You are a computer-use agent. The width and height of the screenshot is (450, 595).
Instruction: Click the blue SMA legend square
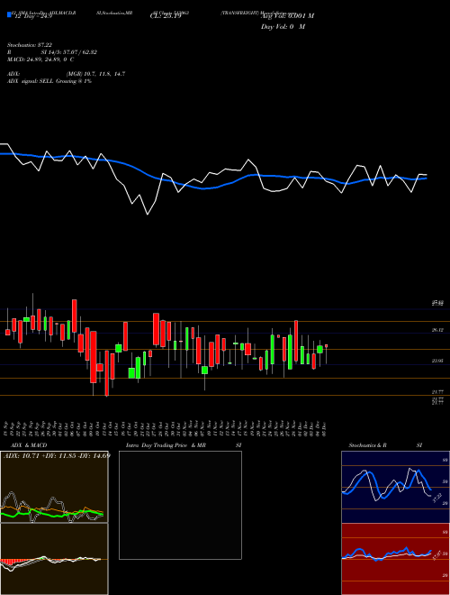9,14
